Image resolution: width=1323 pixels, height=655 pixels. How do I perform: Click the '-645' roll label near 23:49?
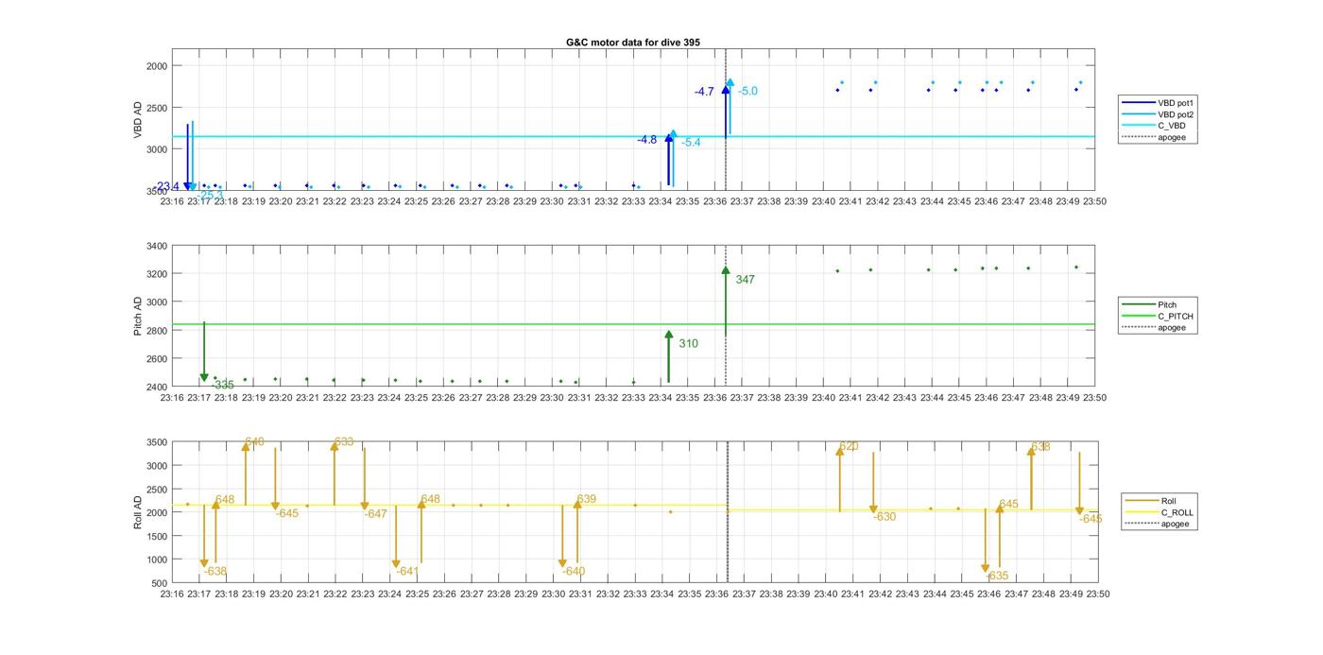click(x=1091, y=519)
